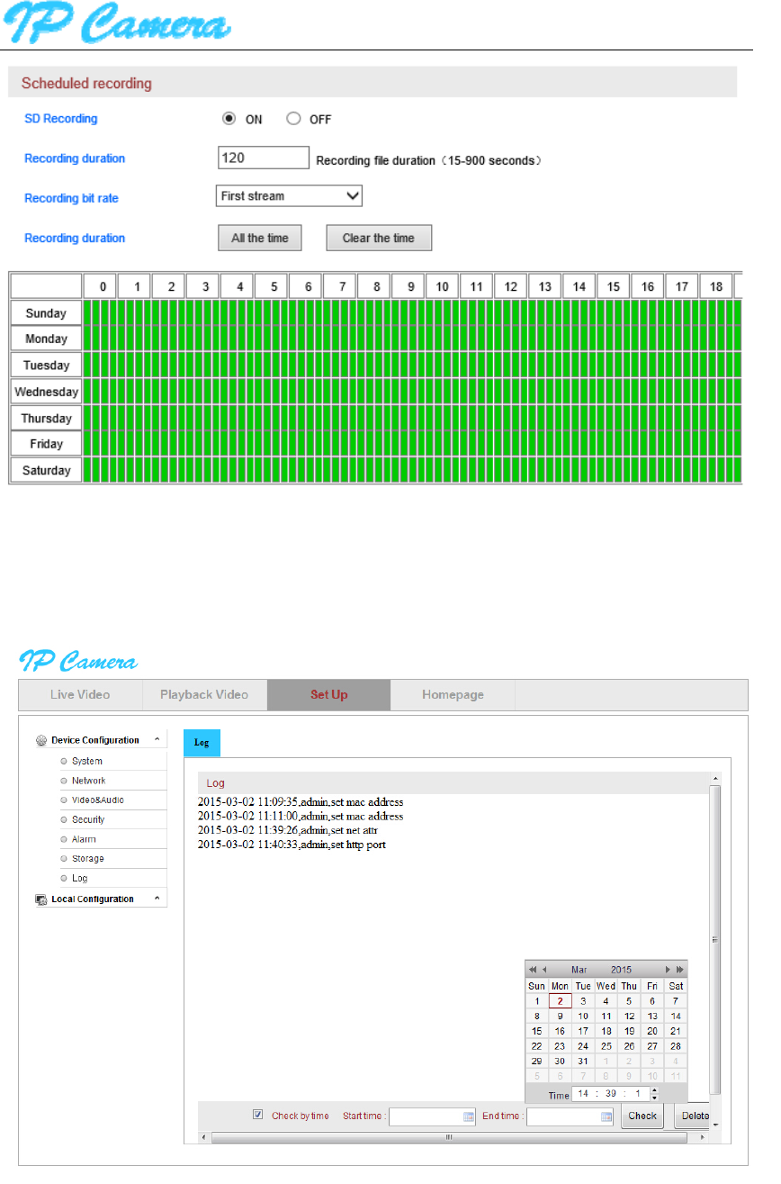Click the Local Configuration computer icon
The height and width of the screenshot is (1184, 781).
41,899
